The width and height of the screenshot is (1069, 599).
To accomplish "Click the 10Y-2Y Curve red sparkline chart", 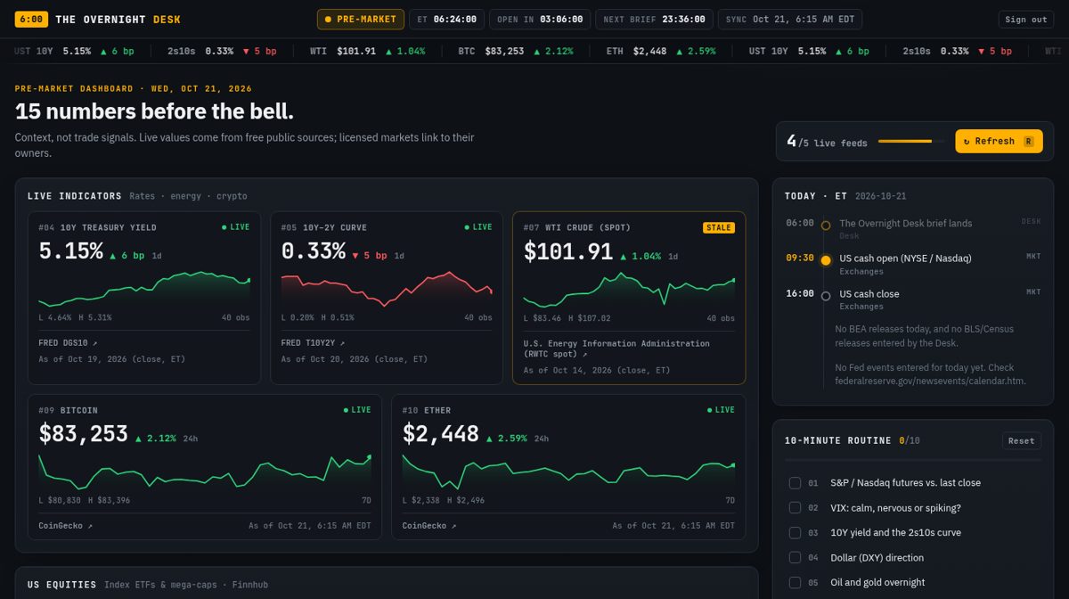I will tap(387, 289).
